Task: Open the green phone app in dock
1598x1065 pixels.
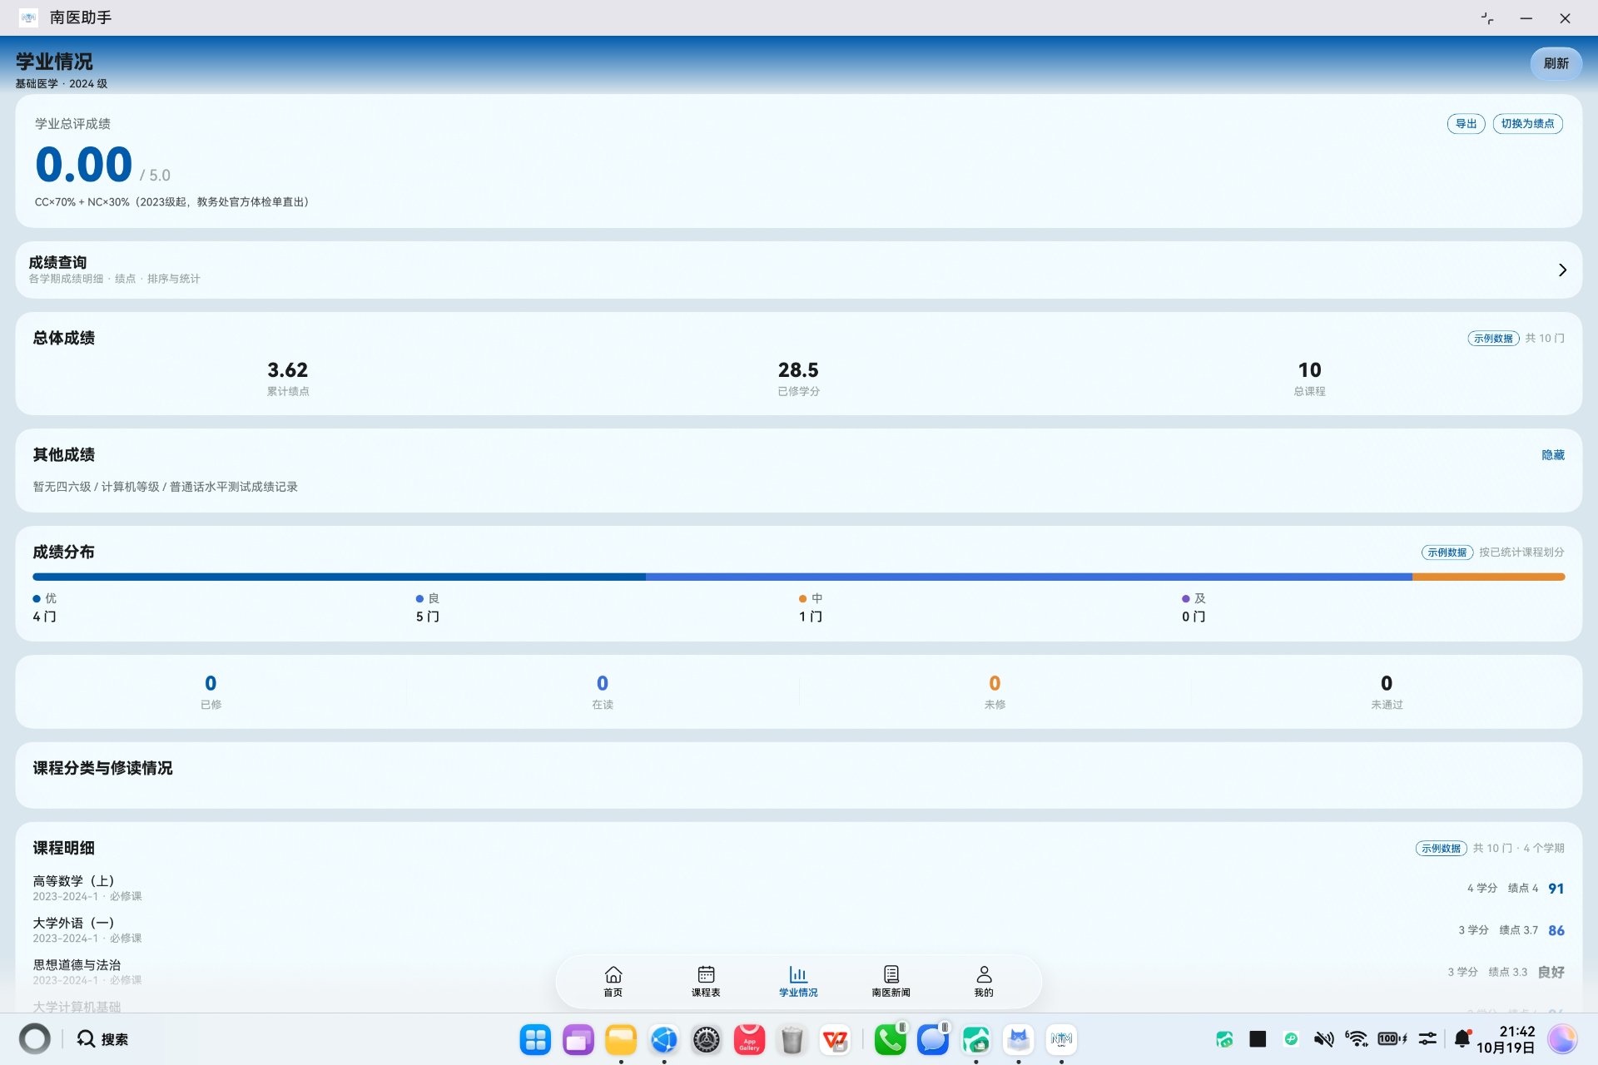Action: click(890, 1039)
